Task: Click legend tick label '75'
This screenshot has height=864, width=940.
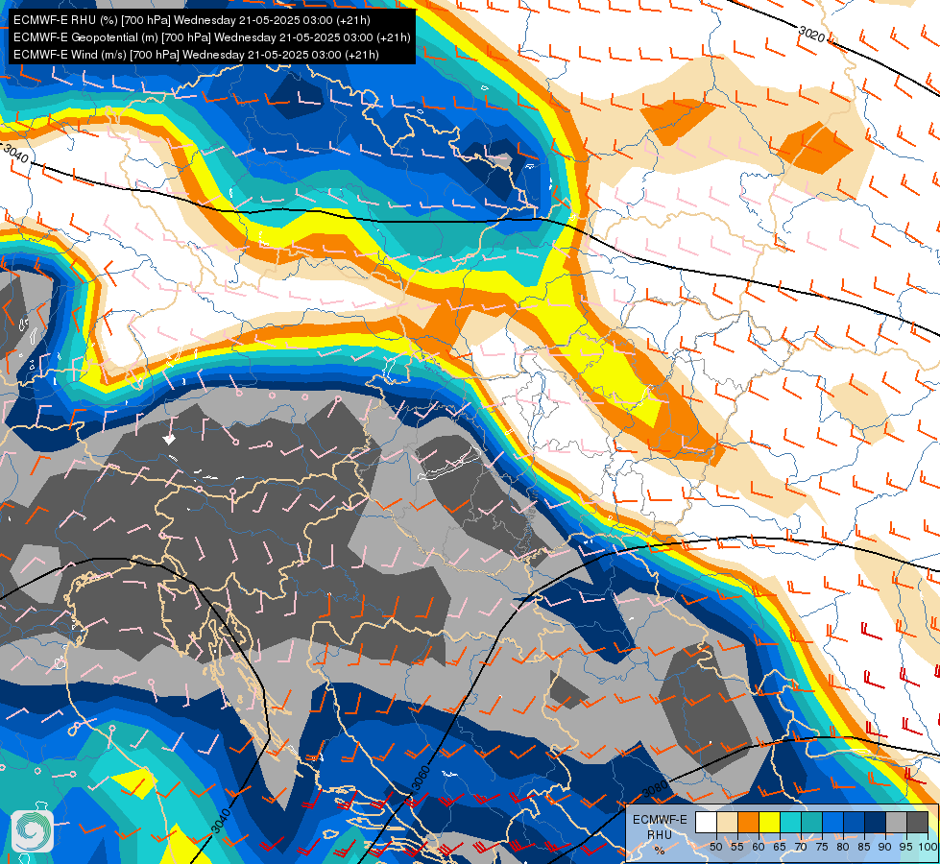Action: (822, 847)
